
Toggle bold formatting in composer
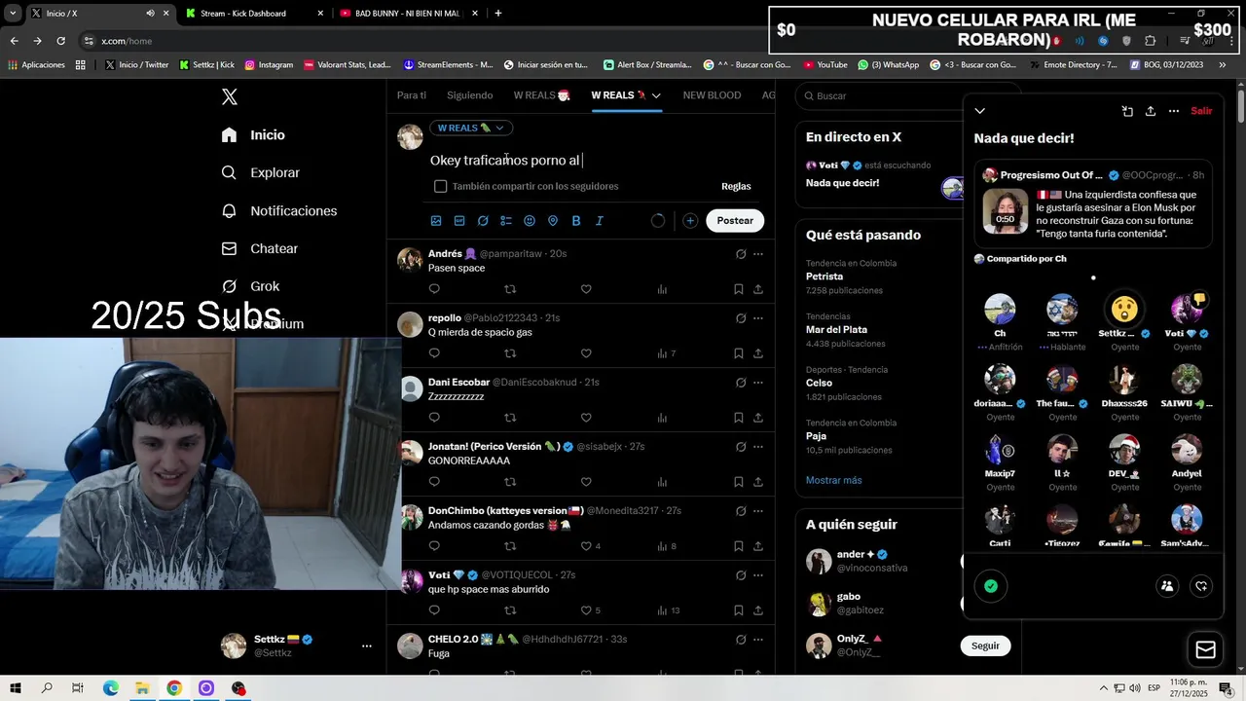(576, 221)
